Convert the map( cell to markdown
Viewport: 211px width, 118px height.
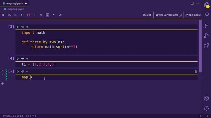click(x=27, y=71)
